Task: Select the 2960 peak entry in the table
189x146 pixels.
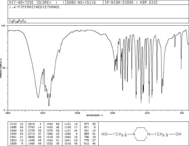Action: point(17,130)
